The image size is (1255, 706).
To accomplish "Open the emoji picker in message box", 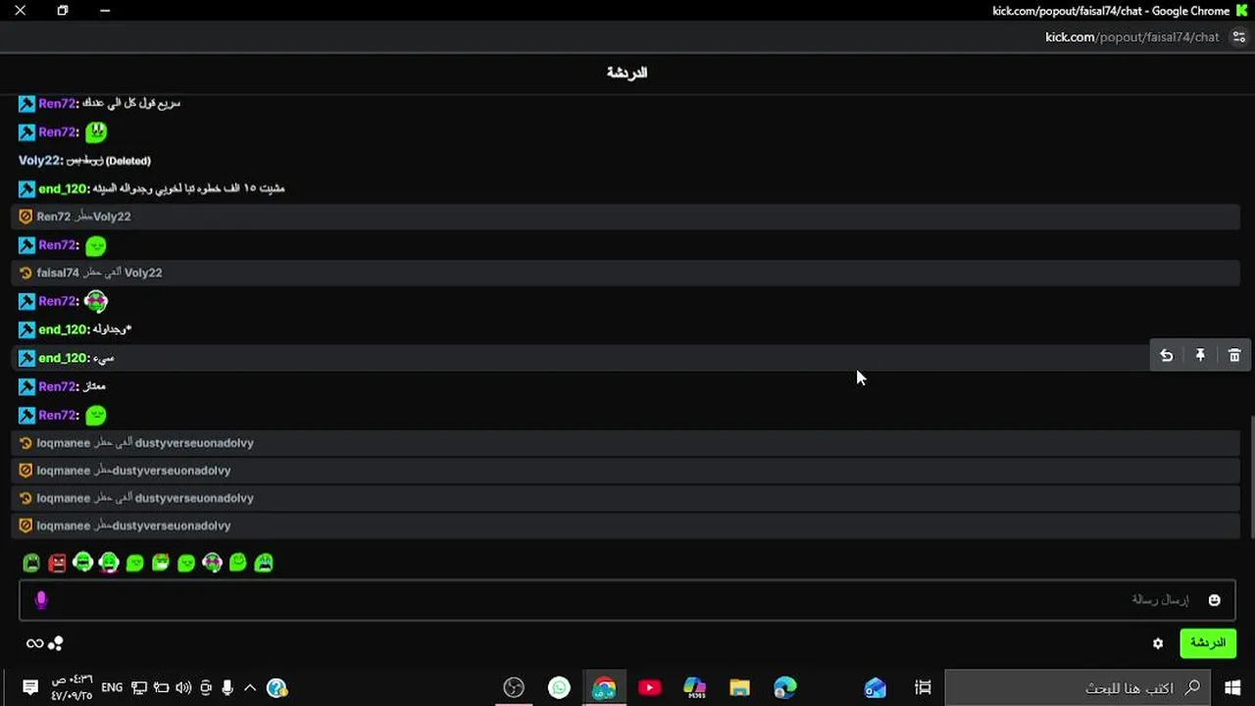I will (x=1214, y=600).
